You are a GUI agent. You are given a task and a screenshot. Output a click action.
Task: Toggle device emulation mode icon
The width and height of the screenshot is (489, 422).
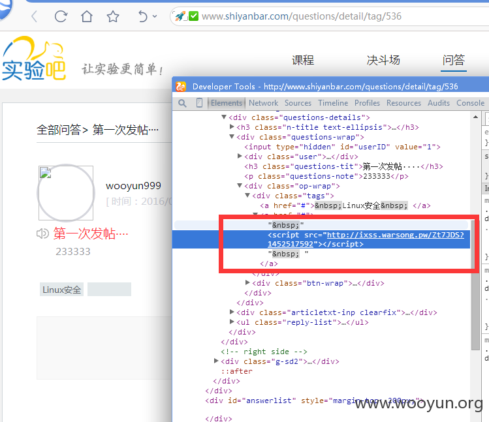[x=199, y=103]
